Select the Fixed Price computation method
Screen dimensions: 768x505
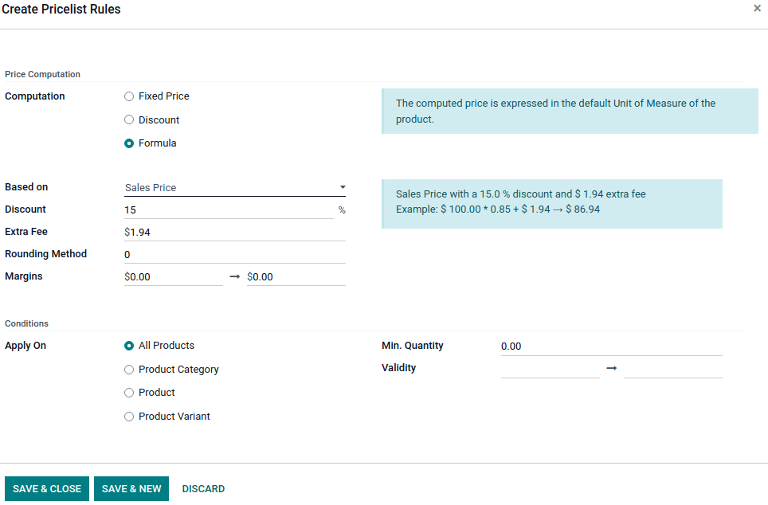coord(128,96)
